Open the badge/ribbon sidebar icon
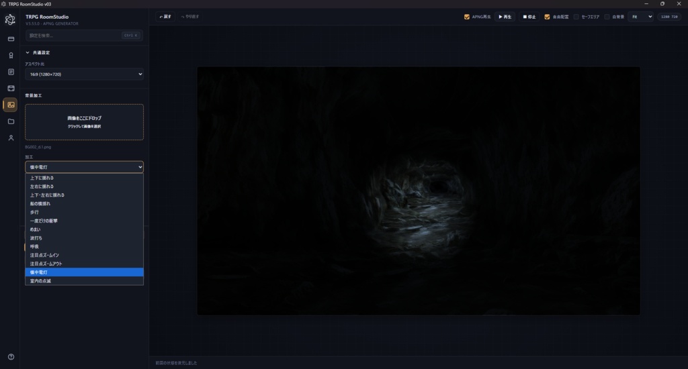Viewport: 688px width, 369px height. point(11,56)
